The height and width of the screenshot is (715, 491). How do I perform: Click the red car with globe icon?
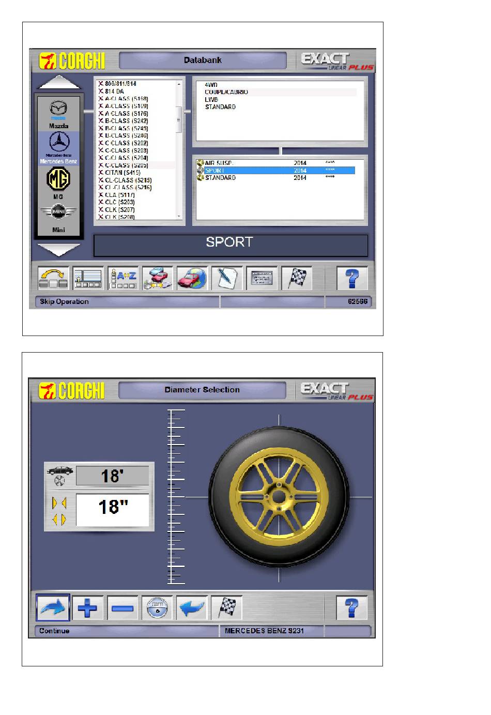(x=192, y=278)
